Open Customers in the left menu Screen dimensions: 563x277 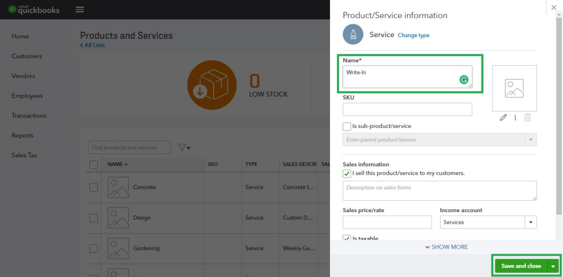[27, 56]
